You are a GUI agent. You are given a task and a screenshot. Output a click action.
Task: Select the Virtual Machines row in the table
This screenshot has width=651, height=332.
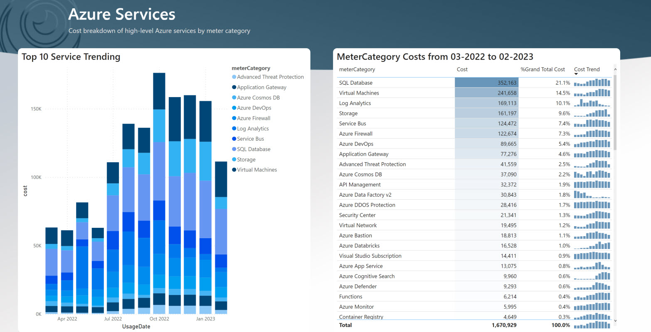click(x=474, y=93)
